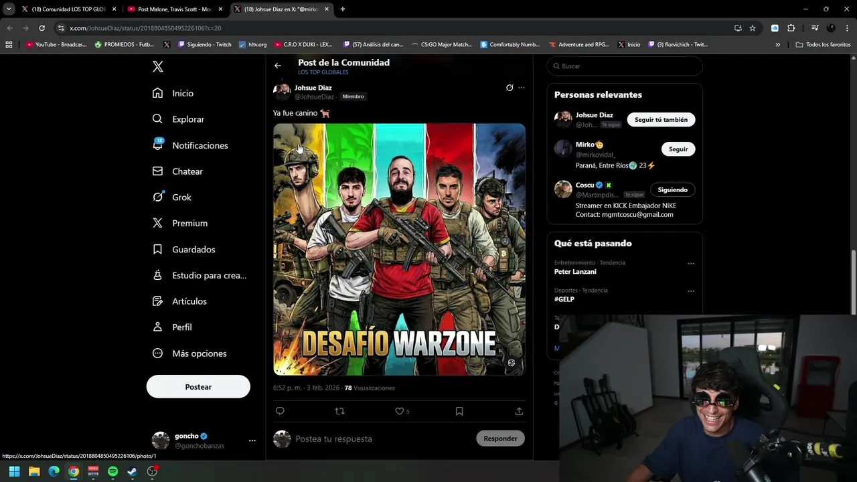Click Siguiendo button next to Coscu

(x=672, y=189)
